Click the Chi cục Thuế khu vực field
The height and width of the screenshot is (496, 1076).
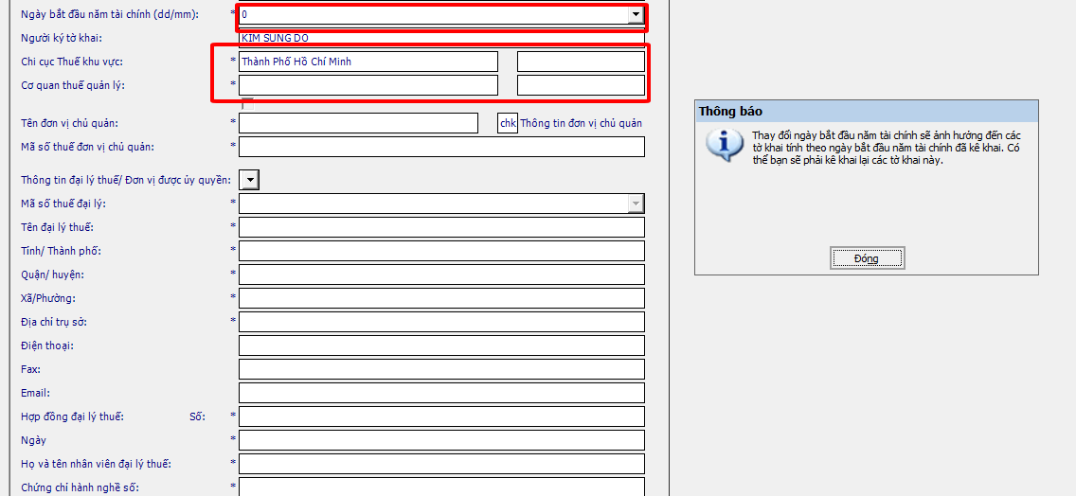pos(368,62)
